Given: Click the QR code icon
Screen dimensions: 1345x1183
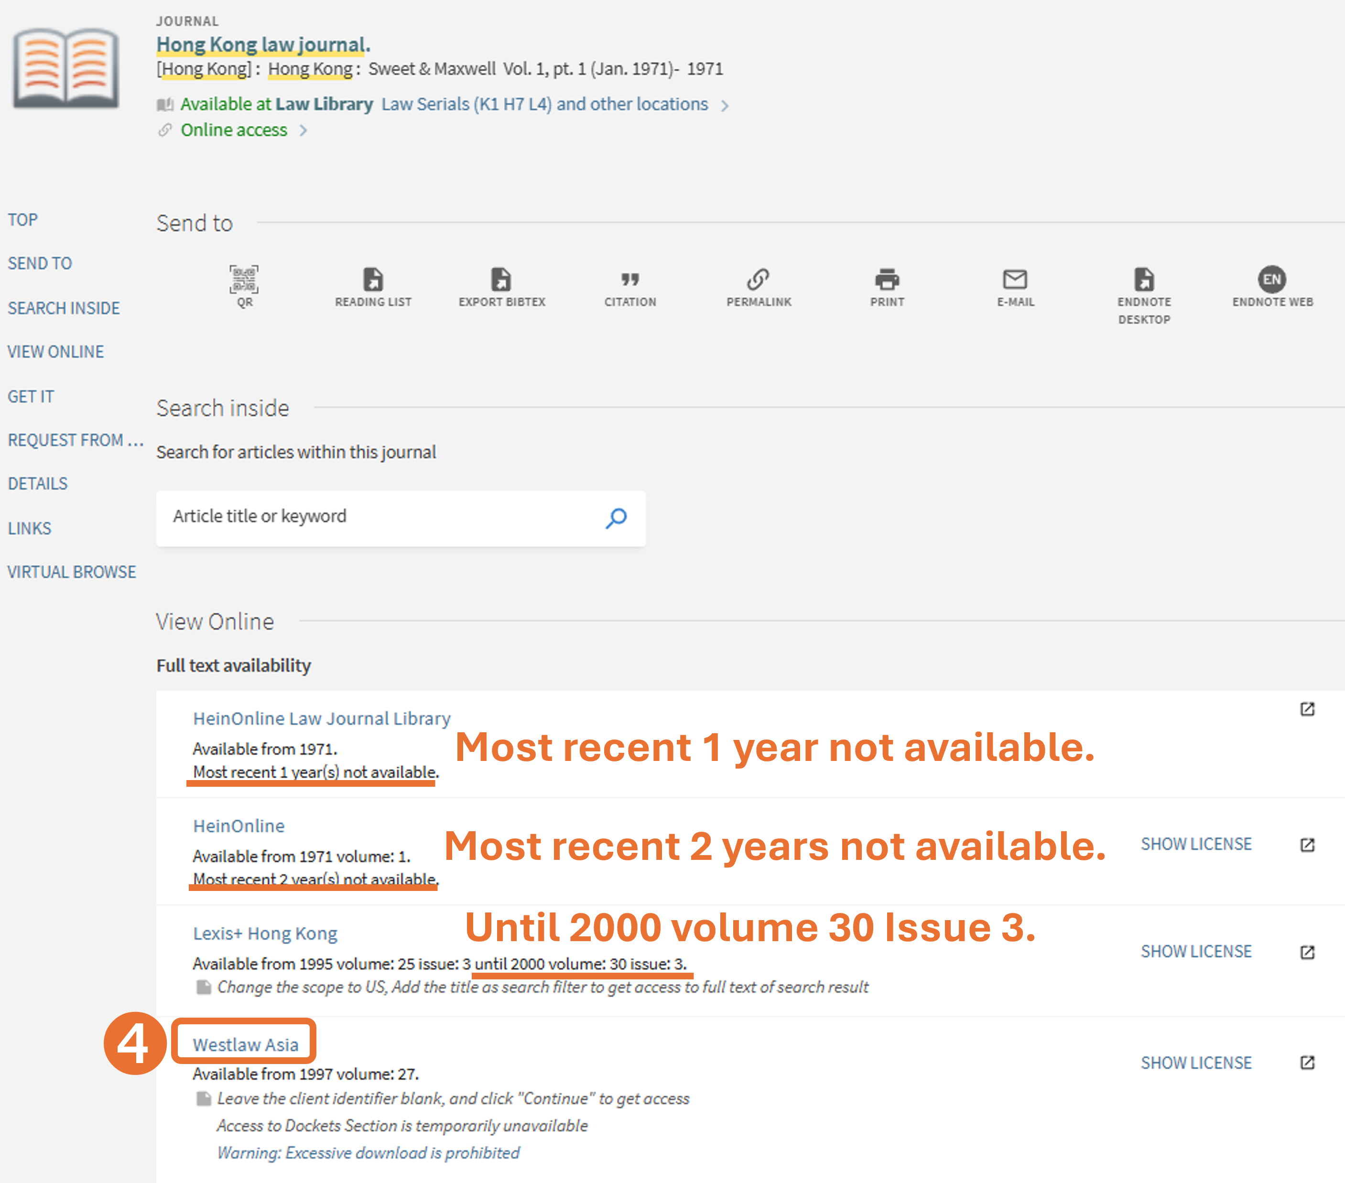Looking at the screenshot, I should tap(244, 280).
